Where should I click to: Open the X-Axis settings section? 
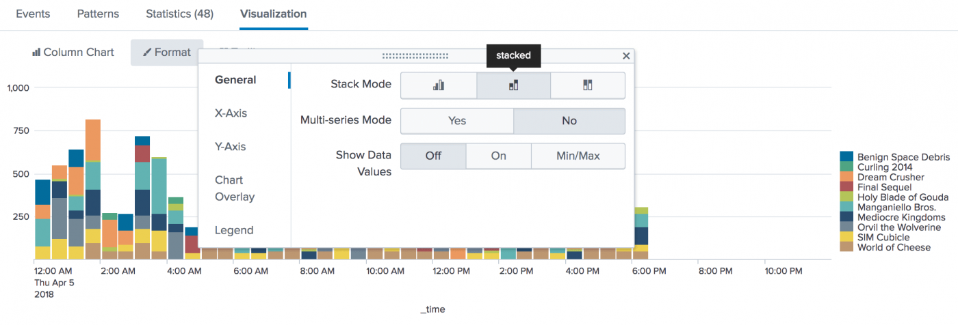[231, 113]
